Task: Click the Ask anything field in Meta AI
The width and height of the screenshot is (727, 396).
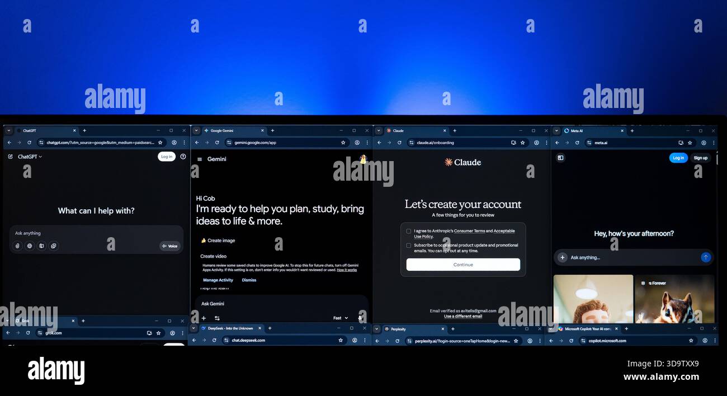Action: pyautogui.click(x=633, y=257)
